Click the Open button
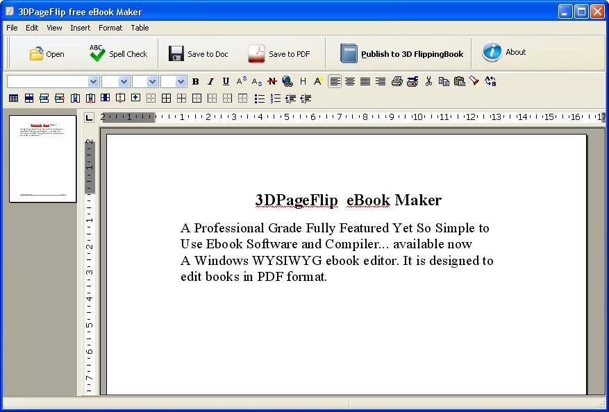This screenshot has width=609, height=412. pos(47,53)
